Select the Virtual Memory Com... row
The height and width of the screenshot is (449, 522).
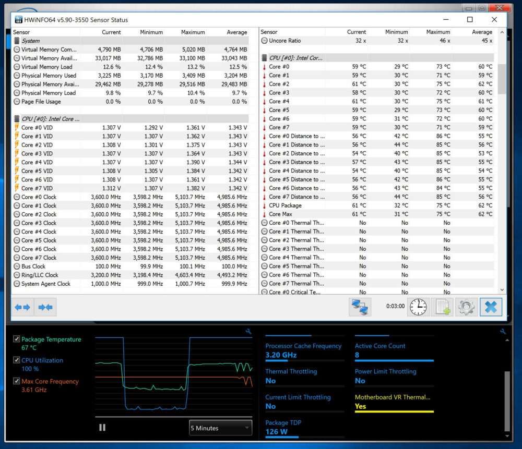coord(130,50)
